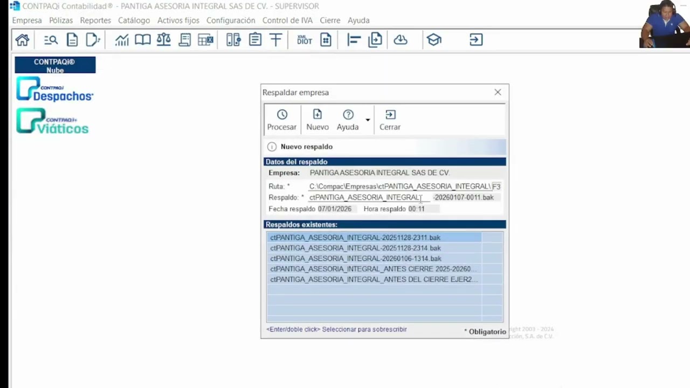Open the Configuración menu
The height and width of the screenshot is (388, 690).
231,20
